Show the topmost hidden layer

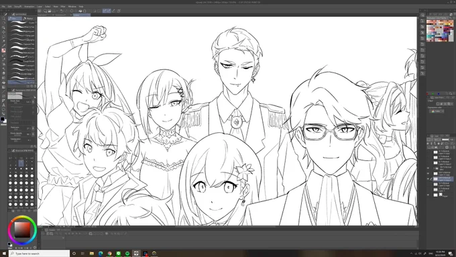coord(428,152)
